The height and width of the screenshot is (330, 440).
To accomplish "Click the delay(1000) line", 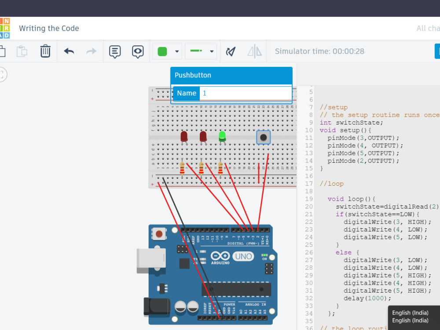I will click(x=367, y=298).
